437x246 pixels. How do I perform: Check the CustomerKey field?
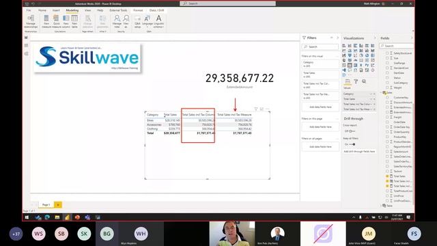tap(387, 97)
